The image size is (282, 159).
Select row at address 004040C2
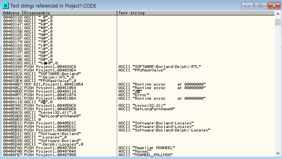[138, 88]
